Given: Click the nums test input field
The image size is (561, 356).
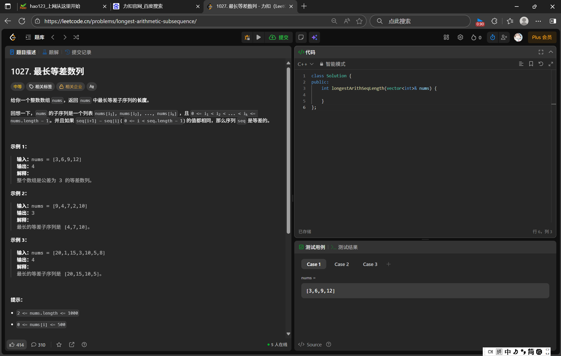Looking at the screenshot, I should click(x=425, y=291).
